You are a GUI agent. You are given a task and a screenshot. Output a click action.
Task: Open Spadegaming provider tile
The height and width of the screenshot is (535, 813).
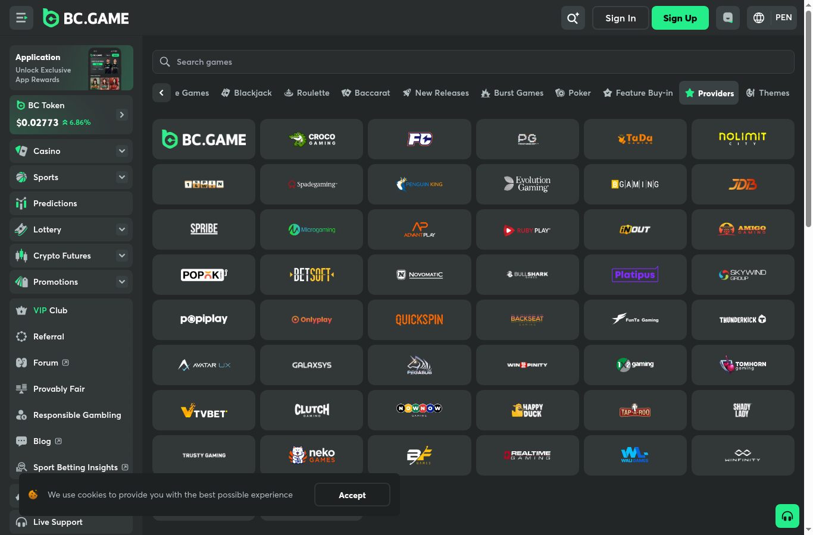[311, 184]
